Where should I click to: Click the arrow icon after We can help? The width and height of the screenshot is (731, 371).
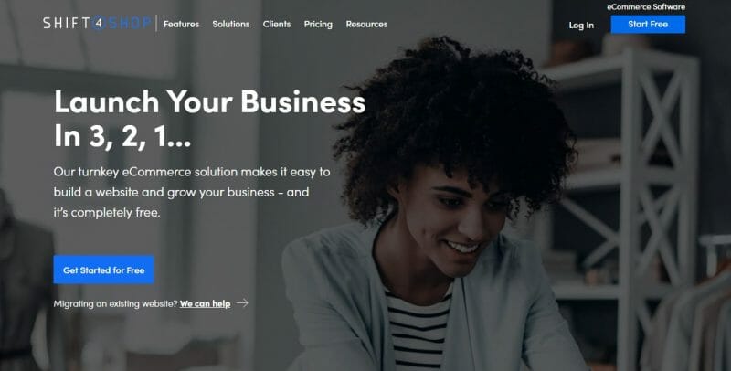click(242, 303)
